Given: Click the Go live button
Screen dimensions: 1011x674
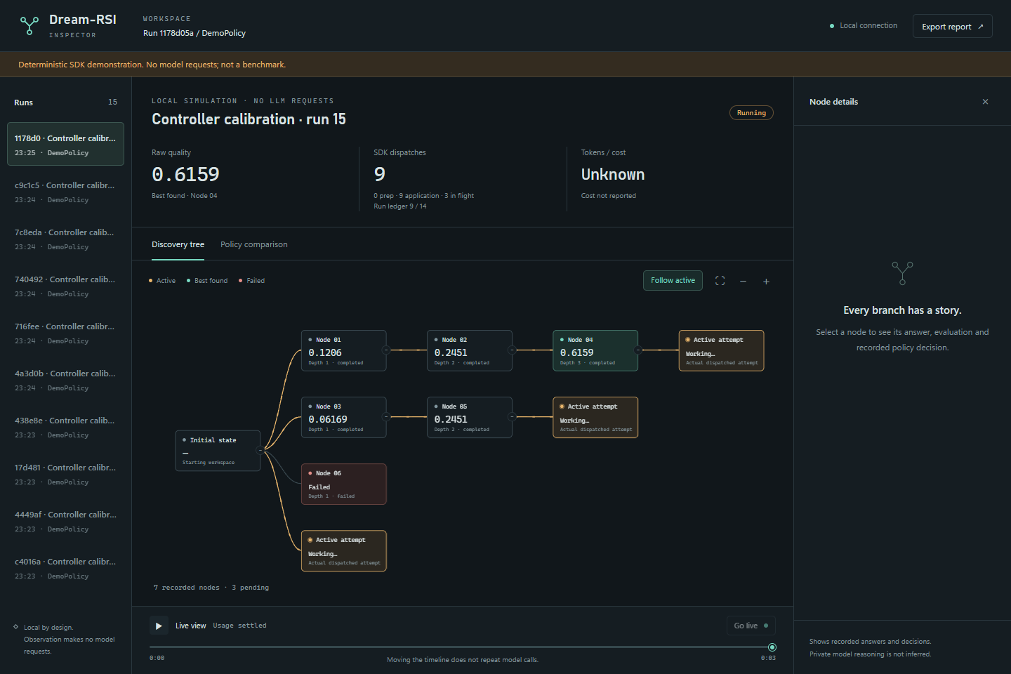Looking at the screenshot, I should pyautogui.click(x=751, y=626).
